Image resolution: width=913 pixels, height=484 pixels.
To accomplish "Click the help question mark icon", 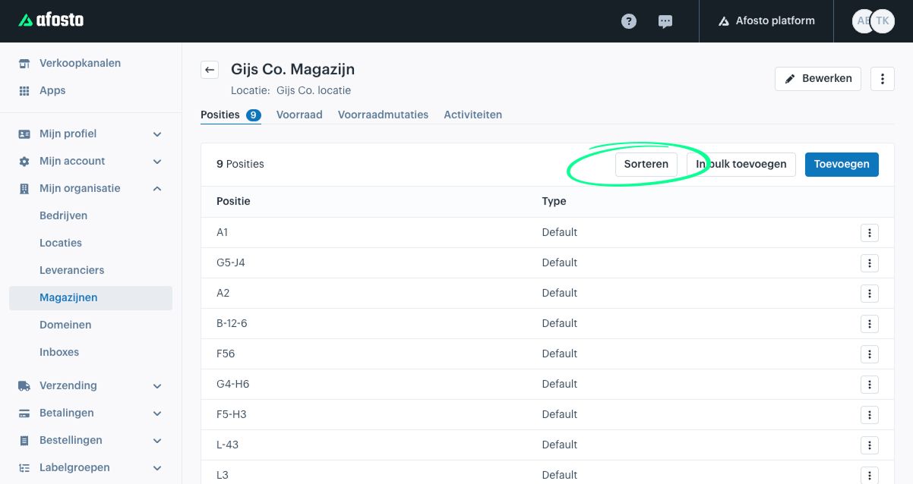I will tap(629, 21).
